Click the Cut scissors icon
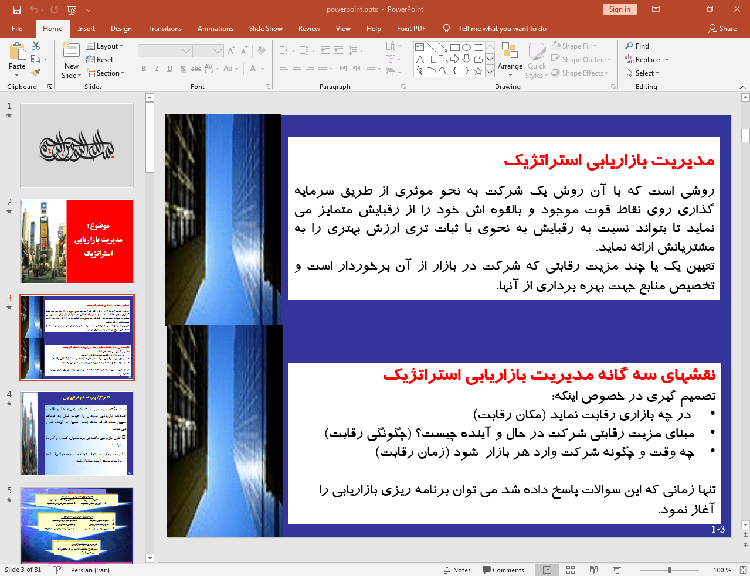This screenshot has height=576, width=750. (x=36, y=46)
